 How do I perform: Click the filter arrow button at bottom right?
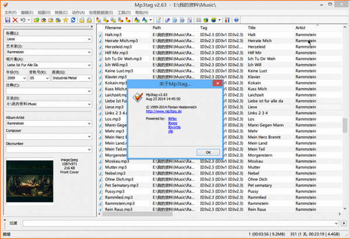pyautogui.click(x=344, y=223)
